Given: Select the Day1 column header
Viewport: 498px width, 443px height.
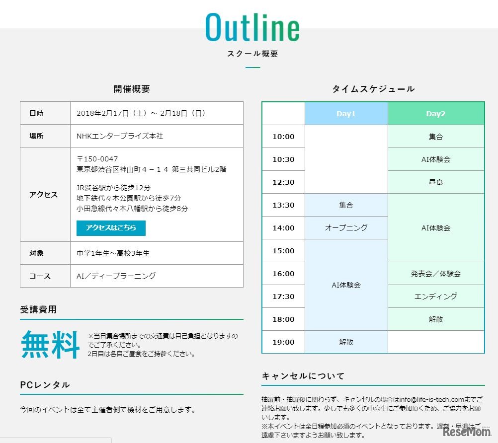Looking at the screenshot, I should (x=346, y=113).
